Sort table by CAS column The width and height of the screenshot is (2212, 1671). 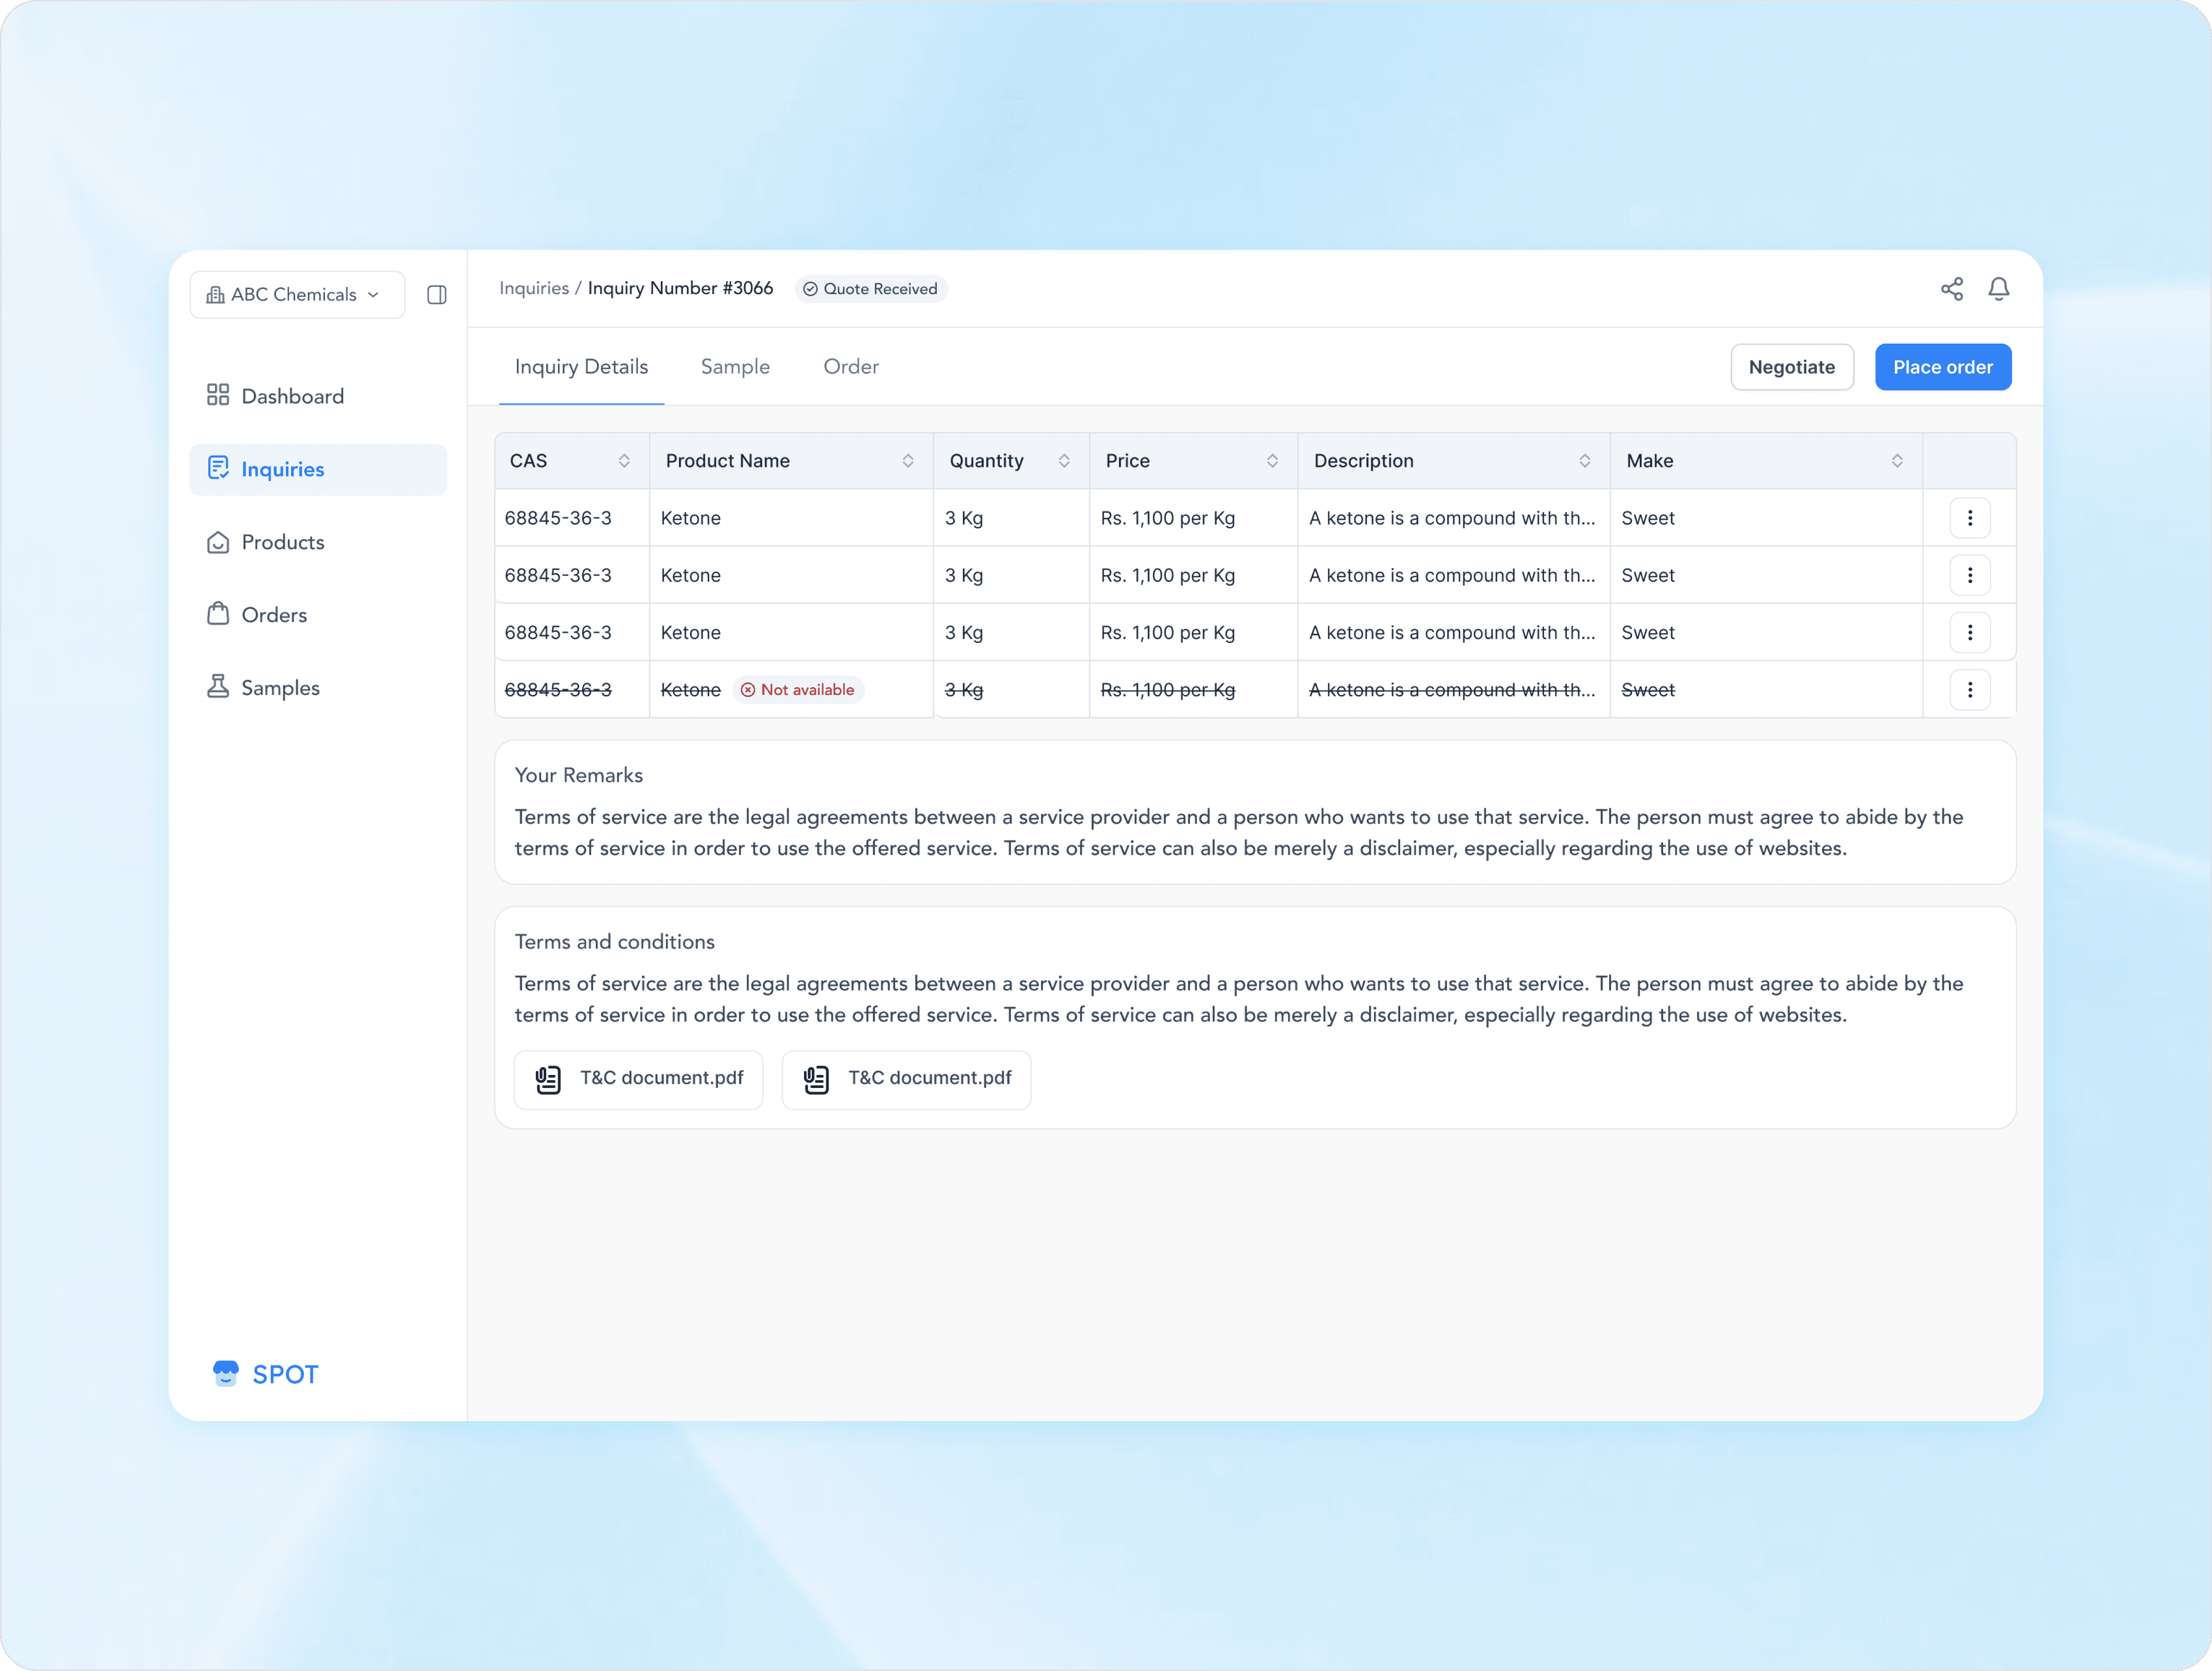pos(623,461)
